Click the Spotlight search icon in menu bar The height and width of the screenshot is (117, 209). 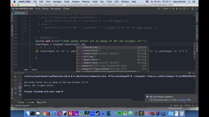coord(189,2)
